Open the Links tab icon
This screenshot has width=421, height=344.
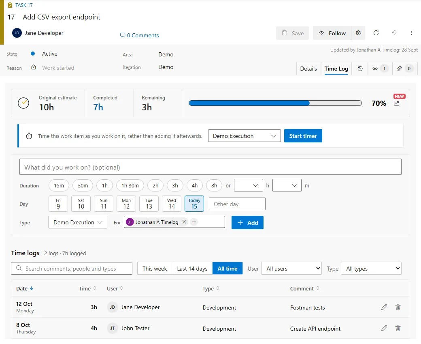pos(380,69)
